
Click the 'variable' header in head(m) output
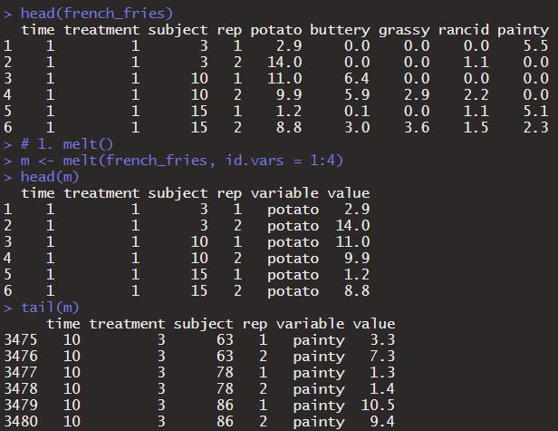(284, 193)
